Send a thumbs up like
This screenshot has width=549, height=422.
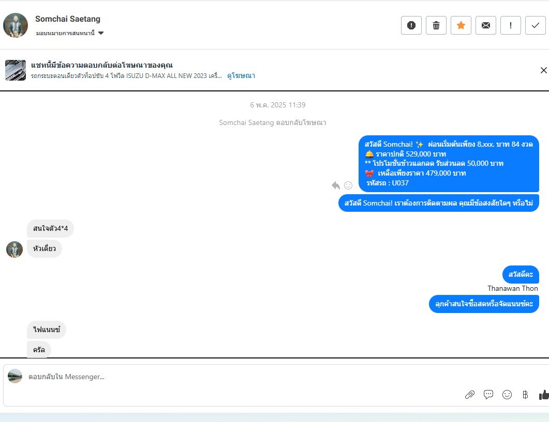point(544,395)
